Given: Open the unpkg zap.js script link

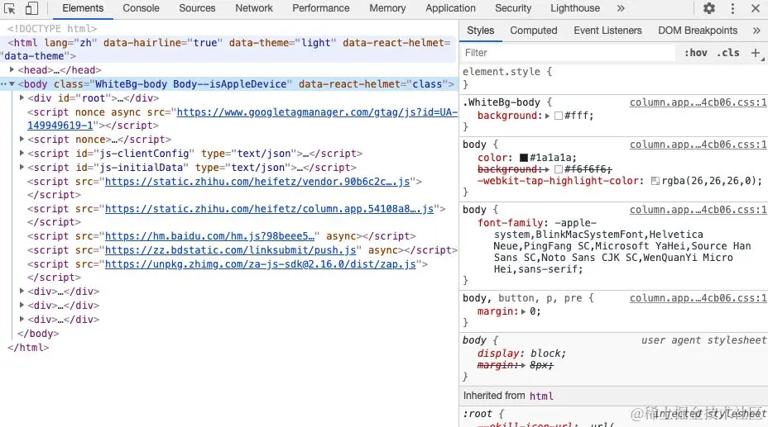Looking at the screenshot, I should [260, 264].
